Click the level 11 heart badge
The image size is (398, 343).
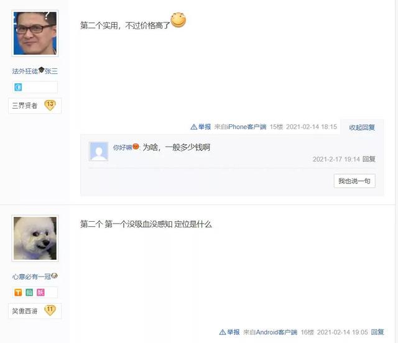[x=50, y=310]
